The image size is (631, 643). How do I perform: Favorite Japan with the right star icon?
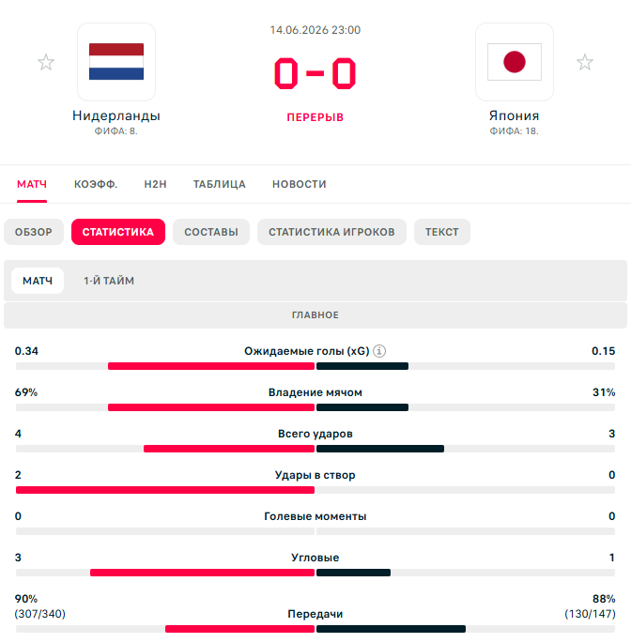pos(585,62)
